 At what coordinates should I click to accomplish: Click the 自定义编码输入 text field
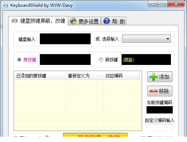(x=160, y=127)
